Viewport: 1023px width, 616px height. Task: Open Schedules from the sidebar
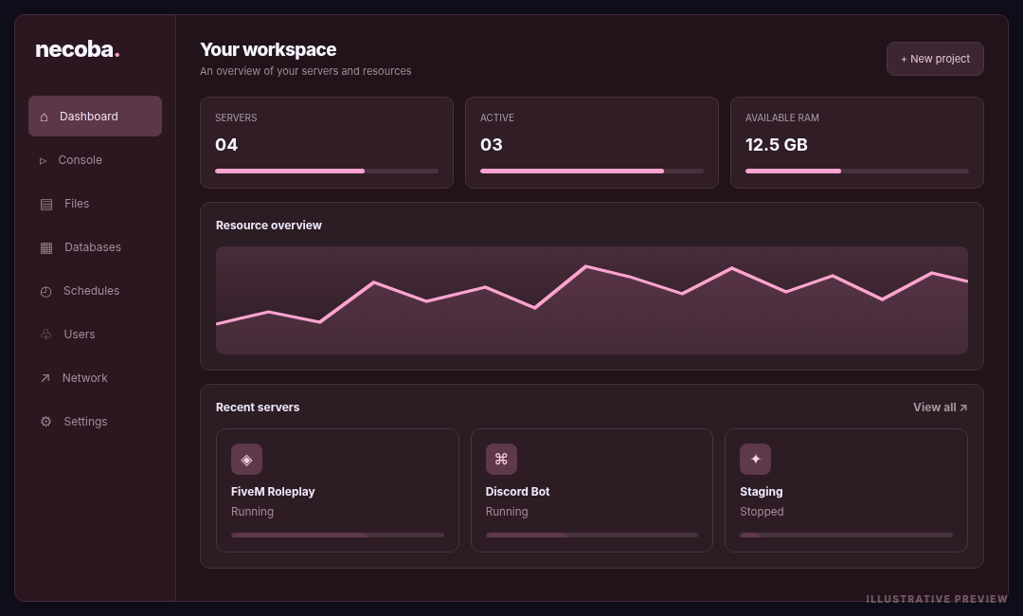tap(96, 291)
